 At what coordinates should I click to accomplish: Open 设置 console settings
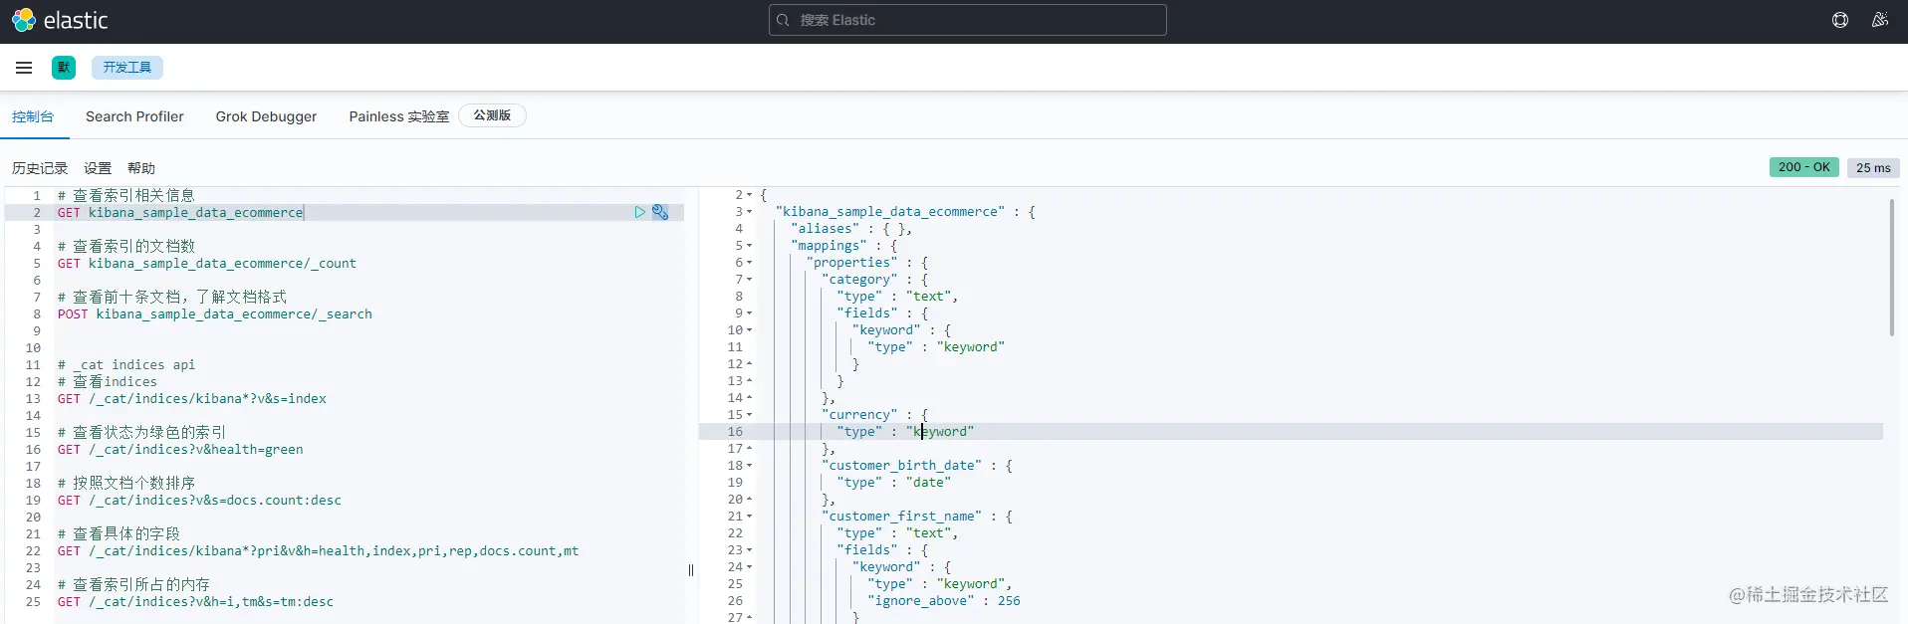click(x=98, y=168)
